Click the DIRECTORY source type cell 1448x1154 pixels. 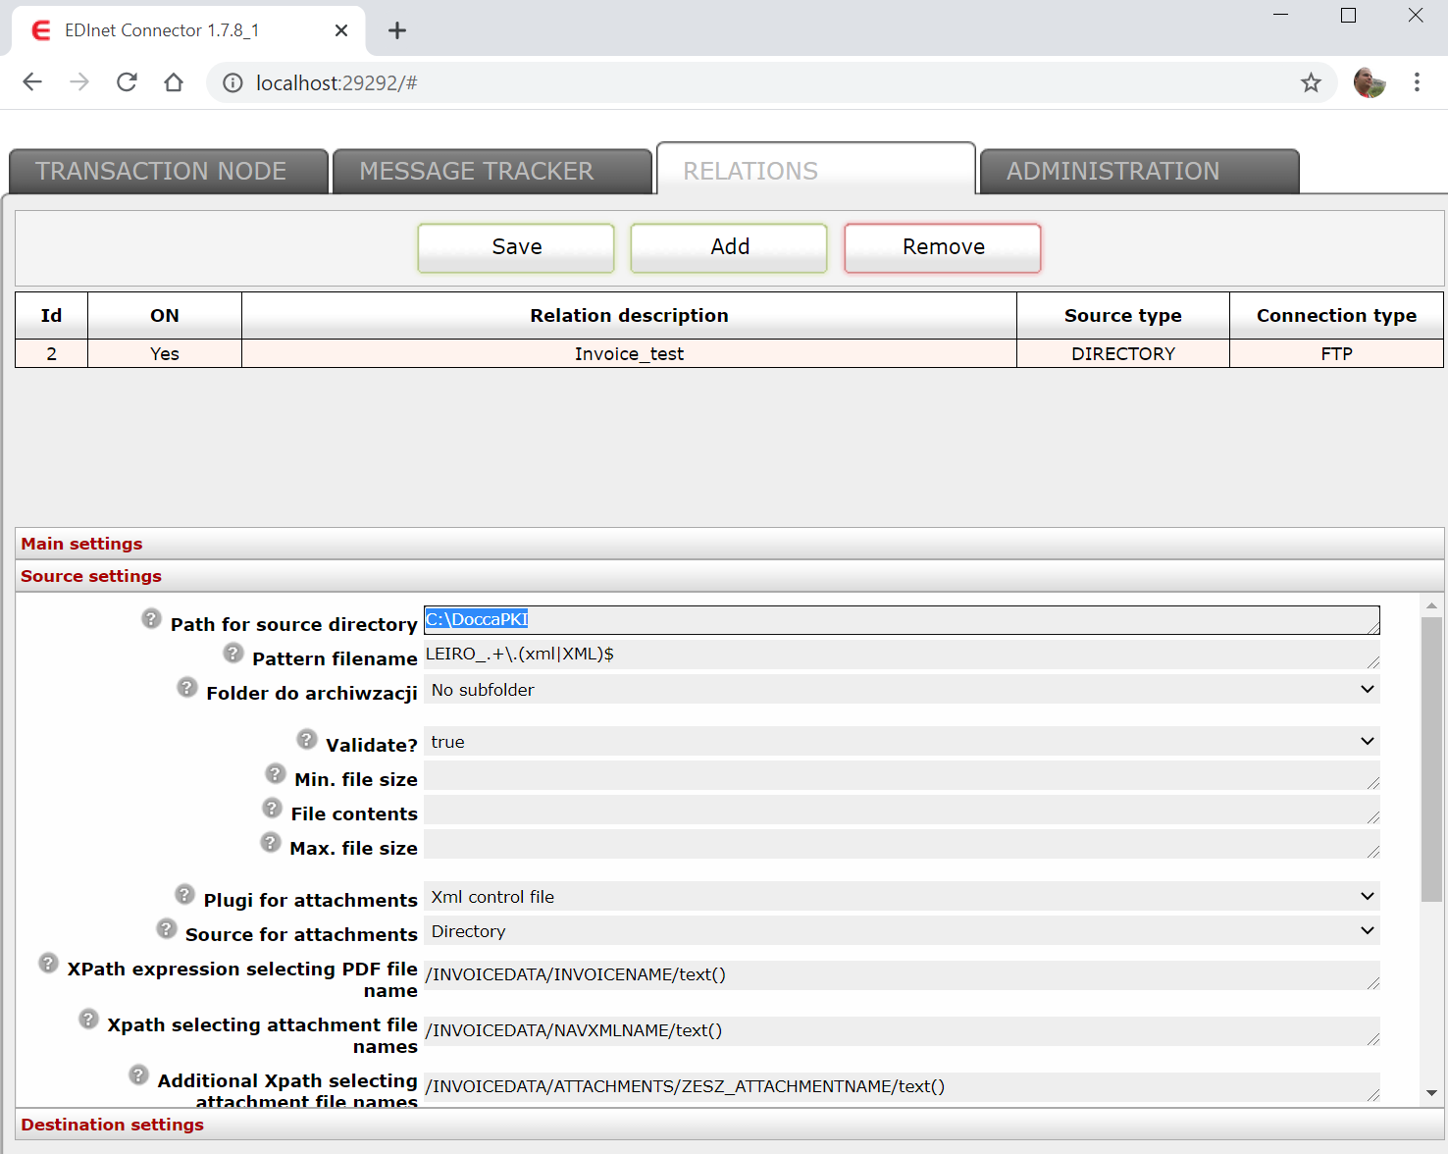point(1123,353)
